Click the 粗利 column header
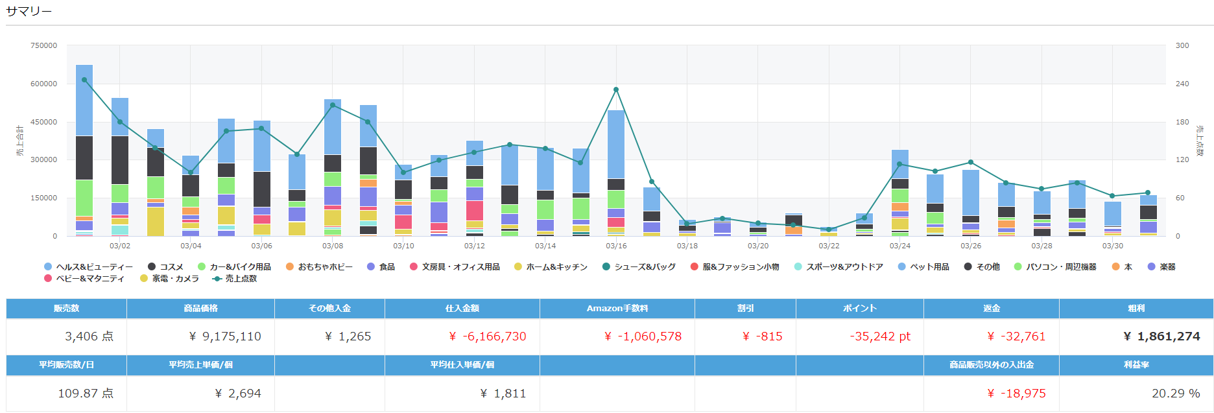 click(x=1136, y=309)
